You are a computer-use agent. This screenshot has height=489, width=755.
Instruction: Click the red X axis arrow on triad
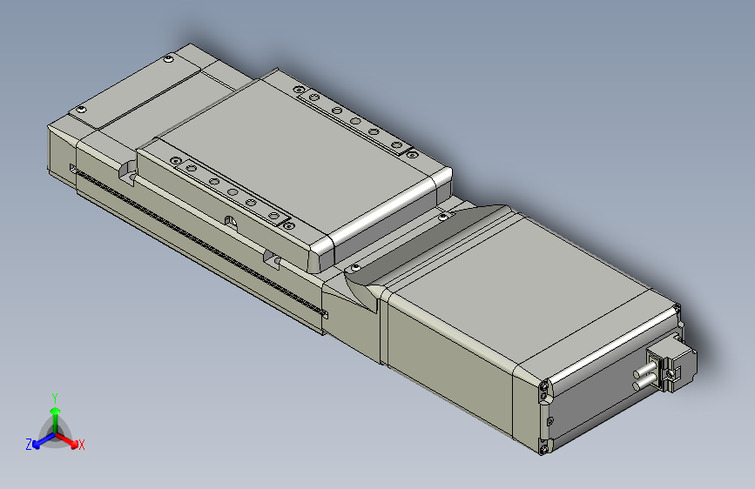[68, 440]
